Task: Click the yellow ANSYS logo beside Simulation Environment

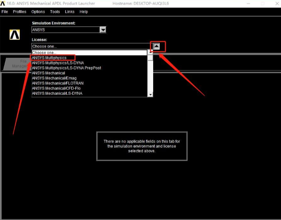Action: [15, 35]
